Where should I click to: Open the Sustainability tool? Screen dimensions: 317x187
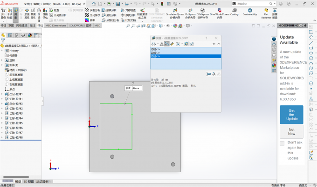click(250, 12)
